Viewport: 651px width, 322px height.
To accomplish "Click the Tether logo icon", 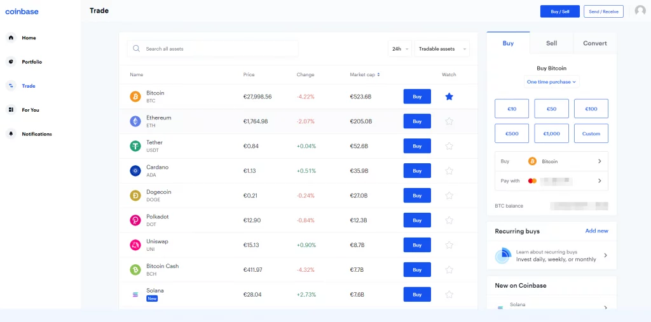I will [135, 146].
